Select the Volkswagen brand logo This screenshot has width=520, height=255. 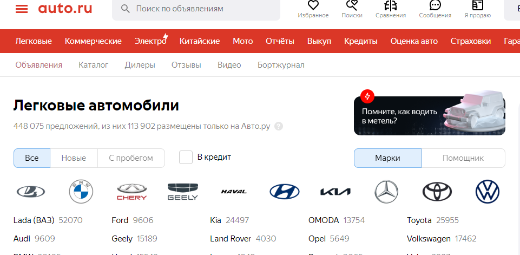[487, 192]
